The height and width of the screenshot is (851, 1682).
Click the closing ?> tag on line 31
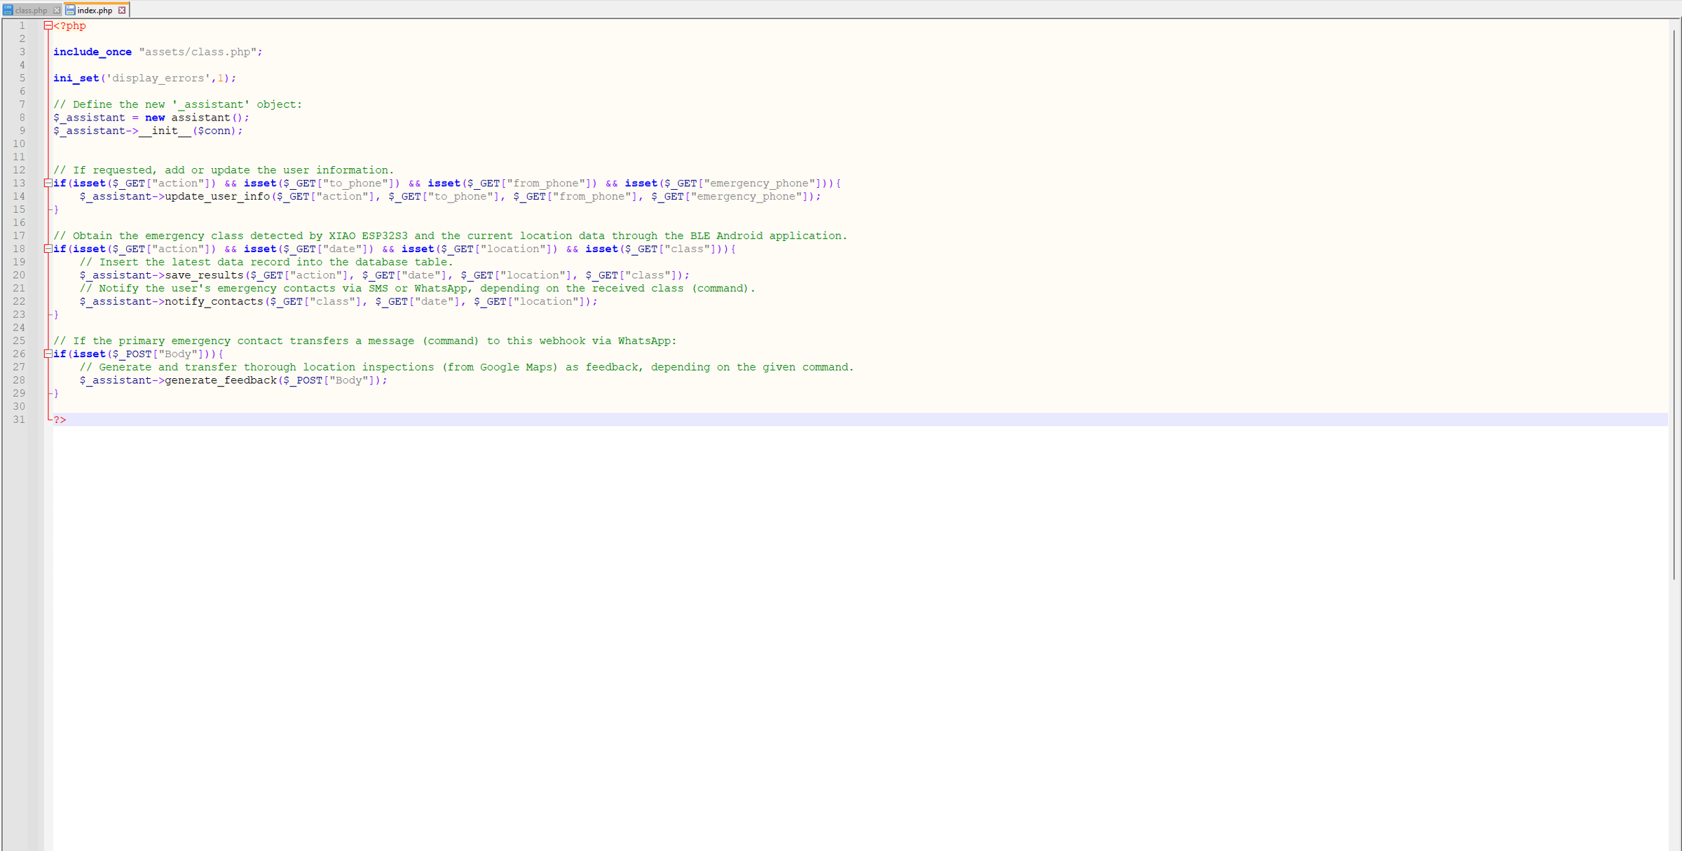(x=60, y=420)
